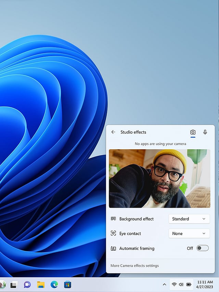Open File Explorer from the taskbar
This screenshot has width=219, height=292.
41,284
